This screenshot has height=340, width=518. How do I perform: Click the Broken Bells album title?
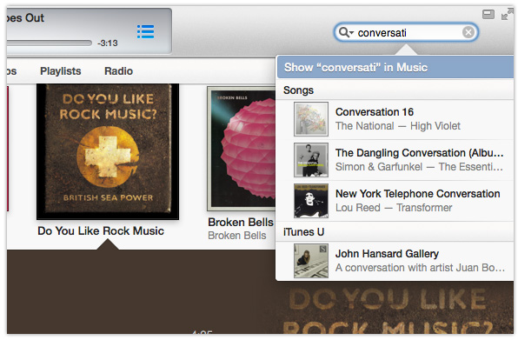(x=241, y=222)
